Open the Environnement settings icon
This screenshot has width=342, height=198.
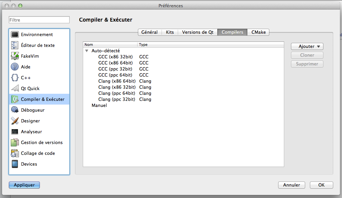pyautogui.click(x=14, y=34)
